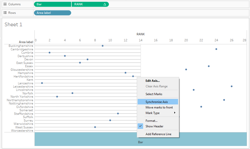Viewport: 250px width, 149px height.
Task: Open the Format option from the context menu
Action: (151, 121)
